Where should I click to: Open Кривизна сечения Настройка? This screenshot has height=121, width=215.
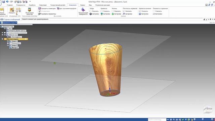pos(143,14)
